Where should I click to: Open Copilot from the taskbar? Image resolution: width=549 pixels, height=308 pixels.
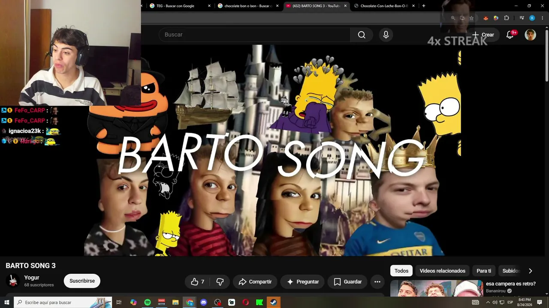(133, 302)
